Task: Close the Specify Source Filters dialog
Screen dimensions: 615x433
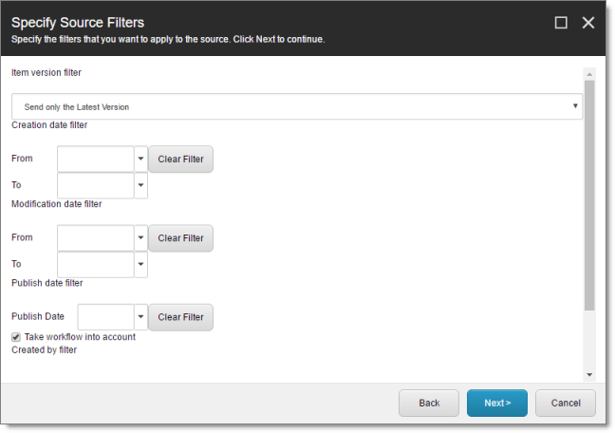Action: pyautogui.click(x=587, y=23)
